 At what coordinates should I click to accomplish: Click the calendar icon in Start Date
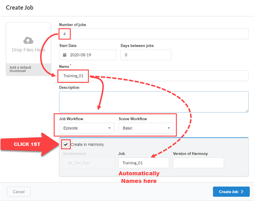(65, 55)
